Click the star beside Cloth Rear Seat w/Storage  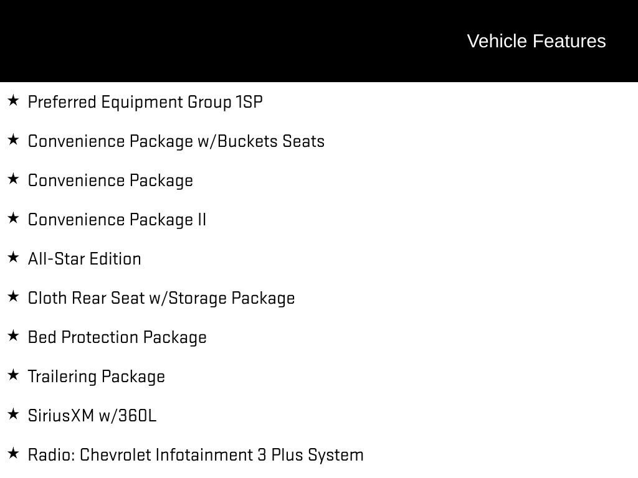click(x=13, y=296)
